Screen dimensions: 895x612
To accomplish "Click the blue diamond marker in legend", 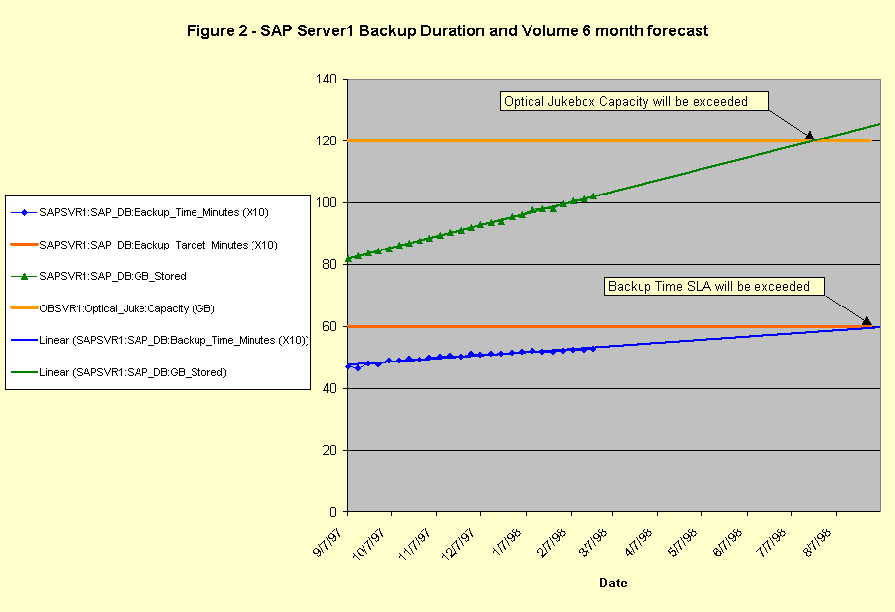I will [x=24, y=212].
